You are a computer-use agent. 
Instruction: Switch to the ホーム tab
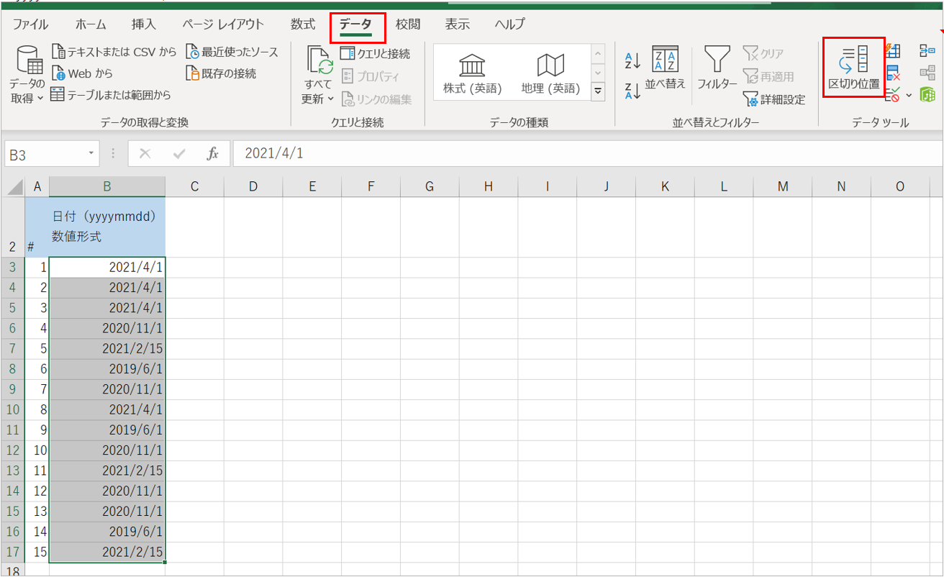(x=91, y=24)
